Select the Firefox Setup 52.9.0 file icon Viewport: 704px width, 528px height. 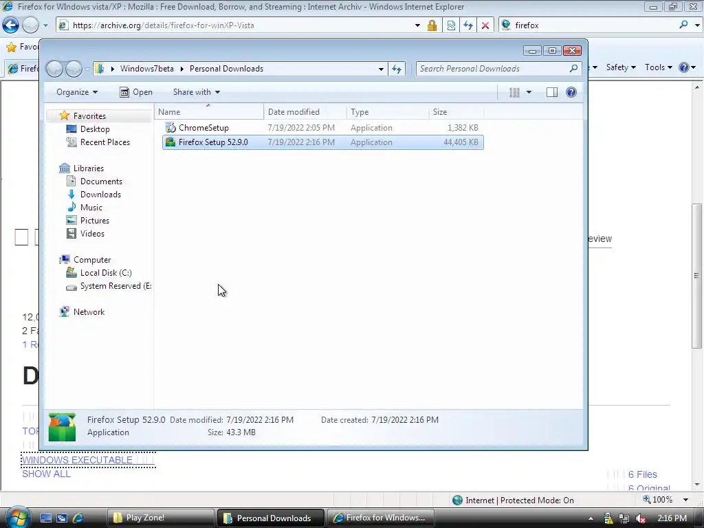coord(170,142)
